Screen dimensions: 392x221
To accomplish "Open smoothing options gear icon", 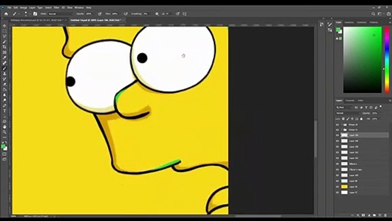I will [x=157, y=14].
